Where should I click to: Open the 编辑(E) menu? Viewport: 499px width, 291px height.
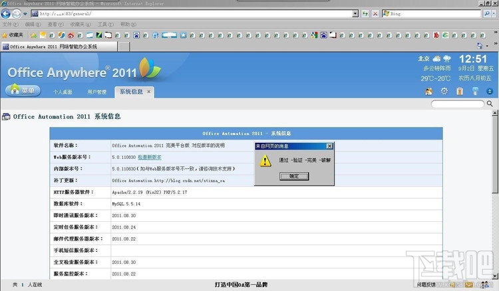(x=33, y=25)
